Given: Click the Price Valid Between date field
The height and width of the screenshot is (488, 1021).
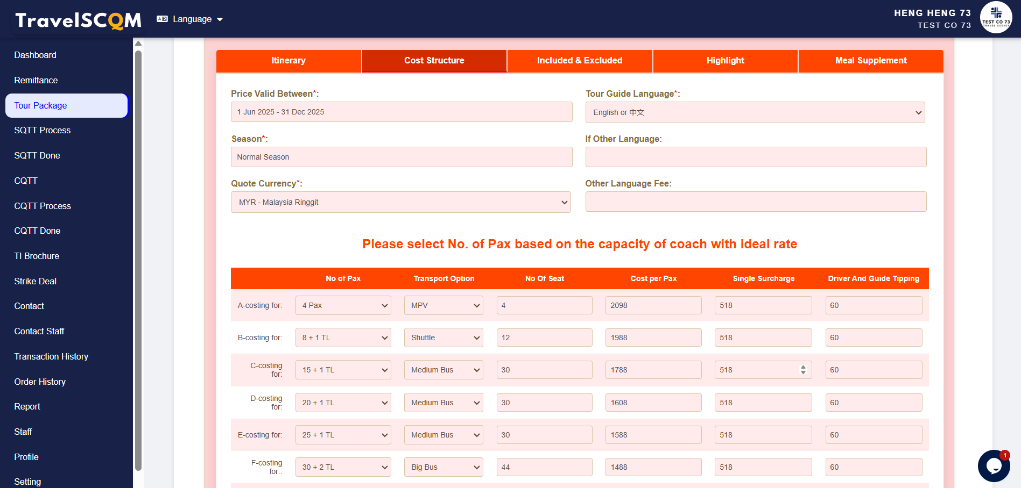Looking at the screenshot, I should point(401,112).
